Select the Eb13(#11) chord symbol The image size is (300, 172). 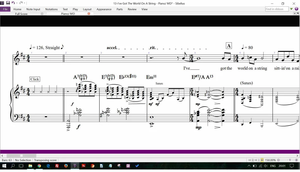tap(128, 77)
